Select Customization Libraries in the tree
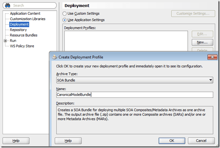 pyautogui.click(x=28, y=19)
